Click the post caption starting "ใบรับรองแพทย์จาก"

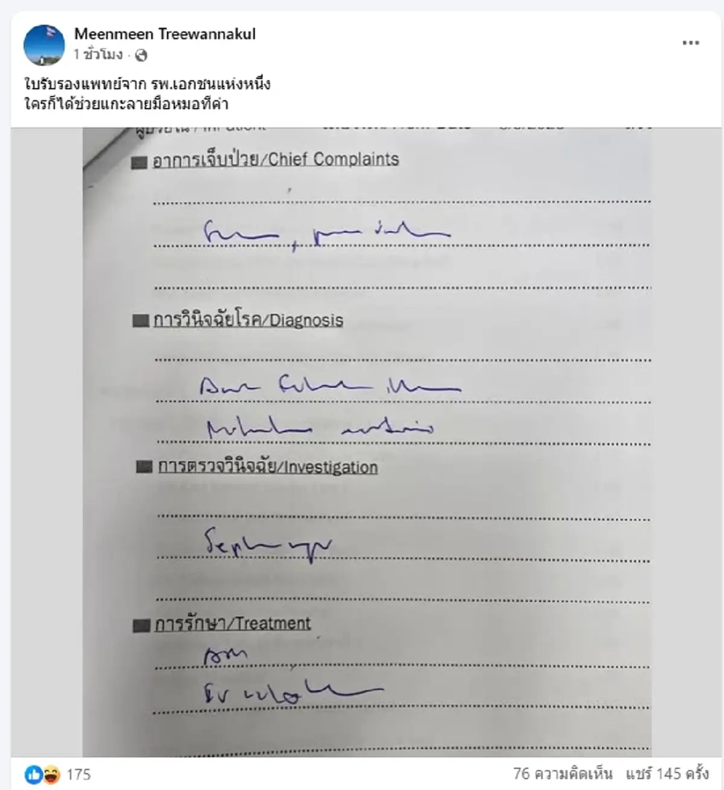tap(147, 94)
